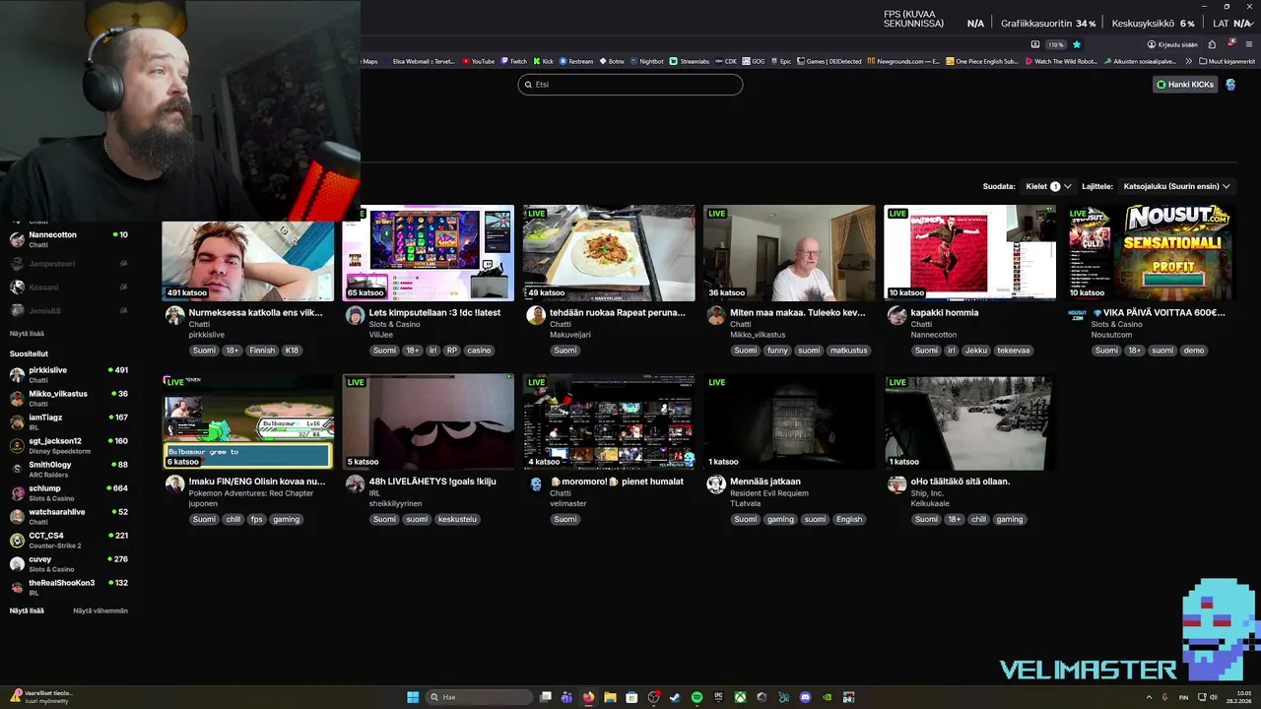Click the Kirjaudu sisään account button
This screenshot has height=709, width=1261.
click(x=1172, y=44)
